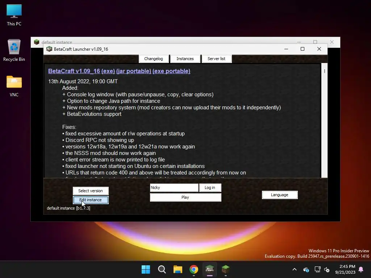The image size is (371, 278).
Task: Click the Play button
Action: (185, 197)
